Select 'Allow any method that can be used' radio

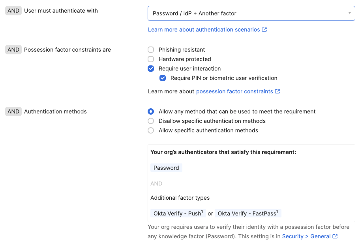pyautogui.click(x=151, y=111)
